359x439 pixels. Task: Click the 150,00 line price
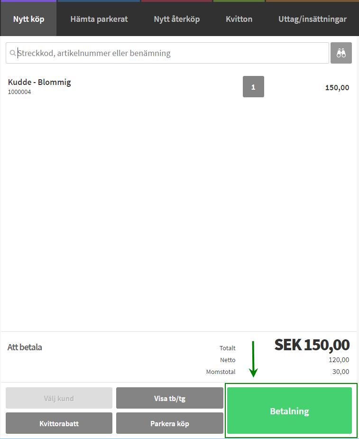pyautogui.click(x=337, y=87)
